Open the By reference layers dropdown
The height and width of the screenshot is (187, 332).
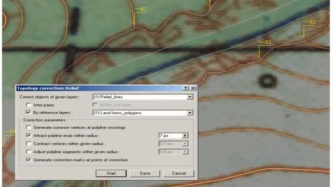[x=190, y=113]
